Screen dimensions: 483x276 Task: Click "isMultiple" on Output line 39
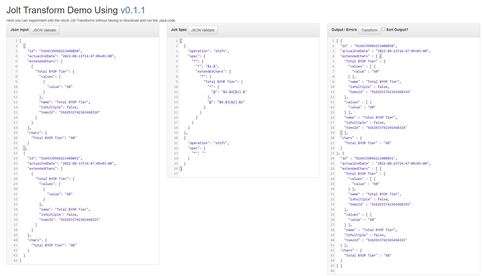(356, 235)
